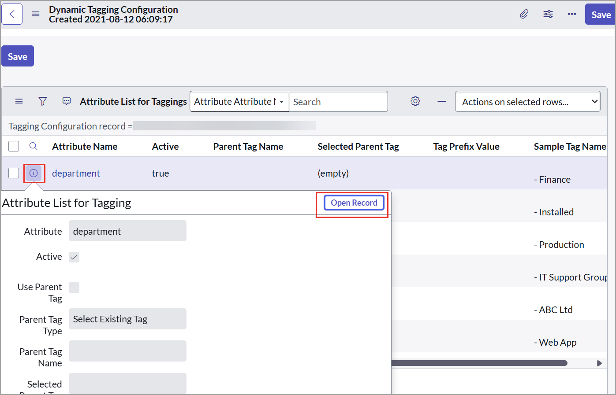Viewport: 616px width, 395px height.
Task: Open the record attachments paperclip icon
Action: 524,14
